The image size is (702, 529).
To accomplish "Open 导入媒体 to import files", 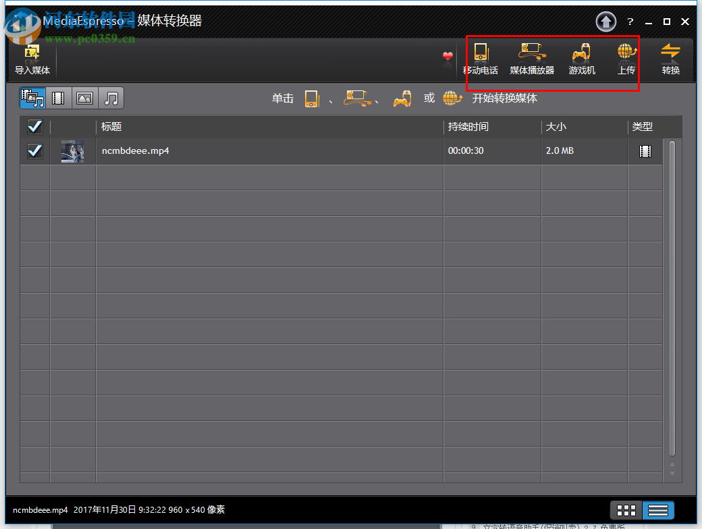I will pos(32,59).
